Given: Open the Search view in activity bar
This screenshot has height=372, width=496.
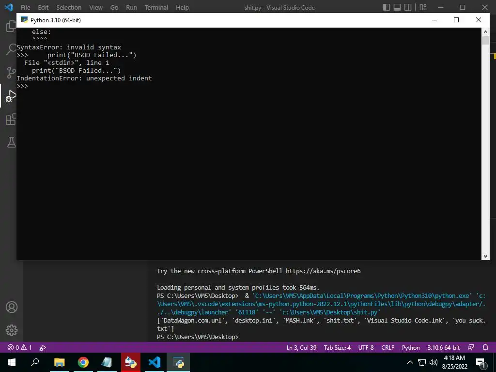Looking at the screenshot, I should (11, 49).
